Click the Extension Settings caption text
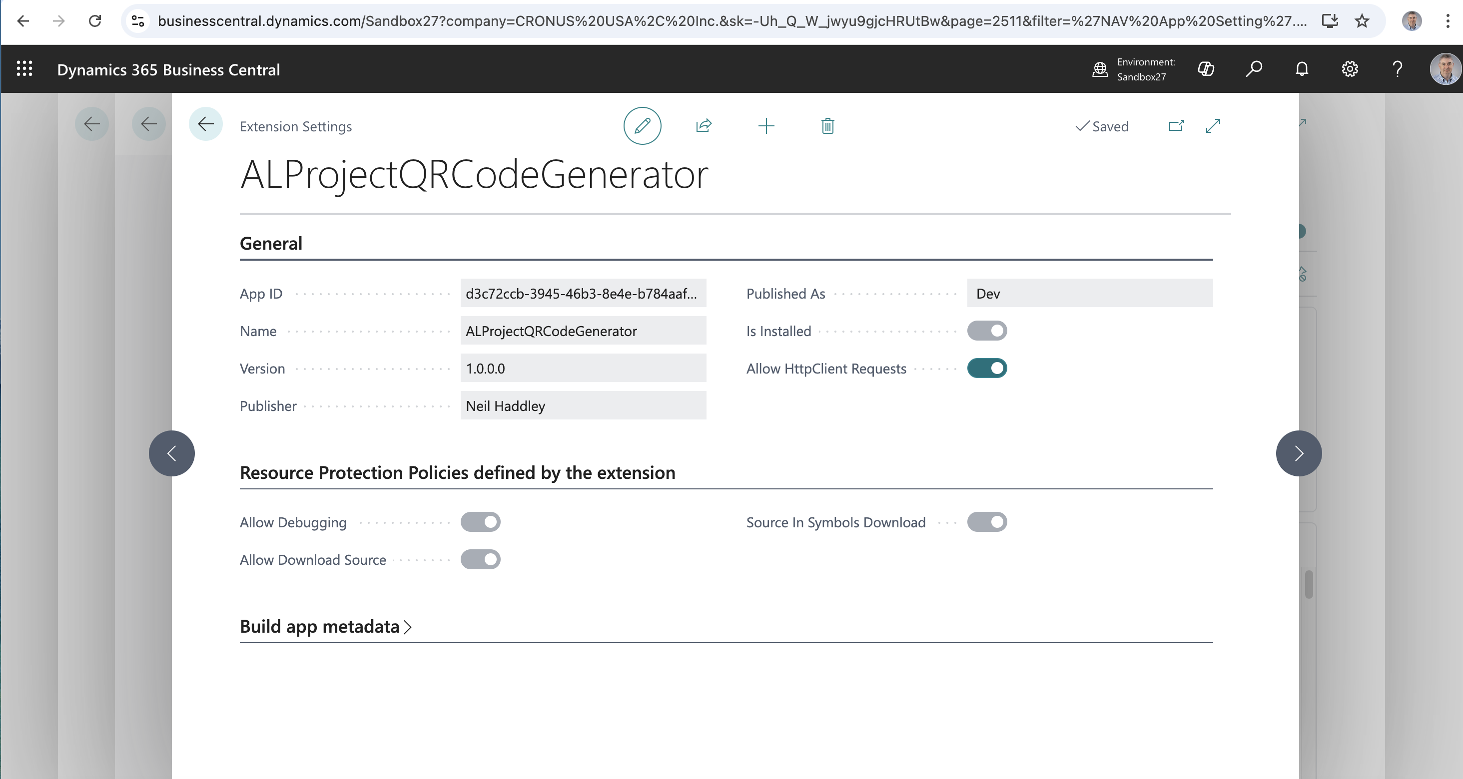 295,126
